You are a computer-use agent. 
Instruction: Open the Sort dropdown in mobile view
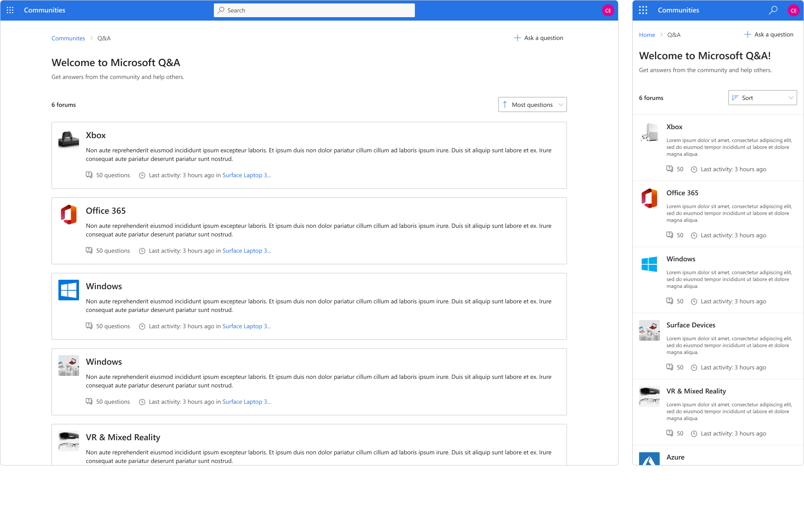(x=763, y=98)
